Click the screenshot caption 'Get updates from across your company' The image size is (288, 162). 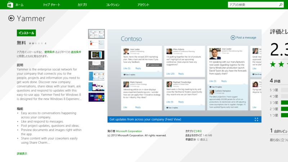[145, 120]
